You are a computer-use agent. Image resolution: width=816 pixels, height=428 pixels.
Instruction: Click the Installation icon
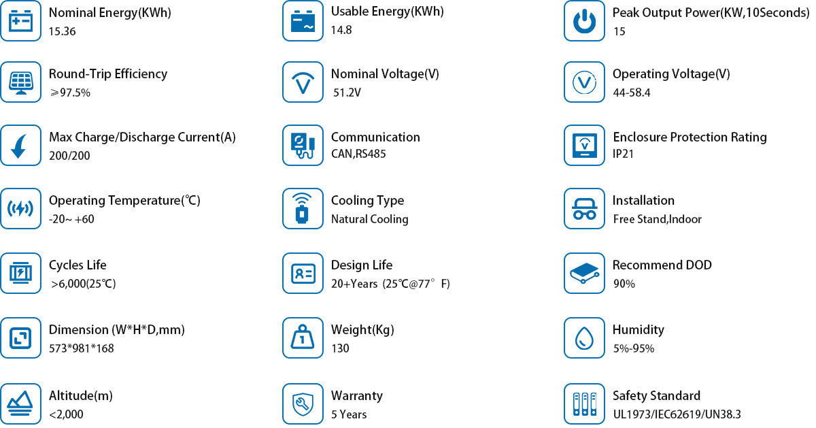point(584,209)
